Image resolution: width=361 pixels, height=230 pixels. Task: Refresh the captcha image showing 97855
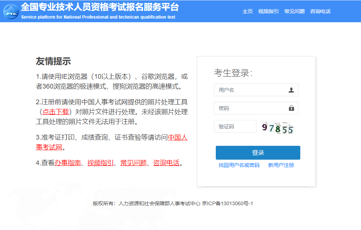coord(278,128)
